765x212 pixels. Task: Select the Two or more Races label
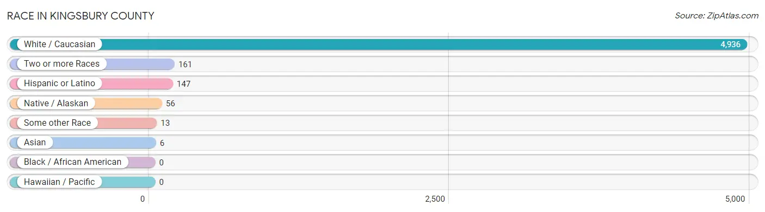tap(61, 64)
